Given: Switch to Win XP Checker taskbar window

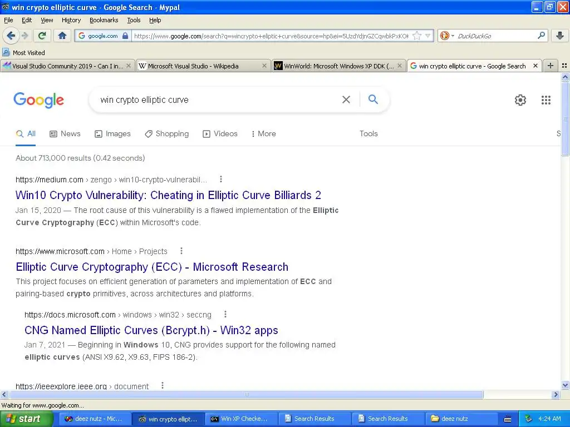Looking at the screenshot, I should (240, 419).
